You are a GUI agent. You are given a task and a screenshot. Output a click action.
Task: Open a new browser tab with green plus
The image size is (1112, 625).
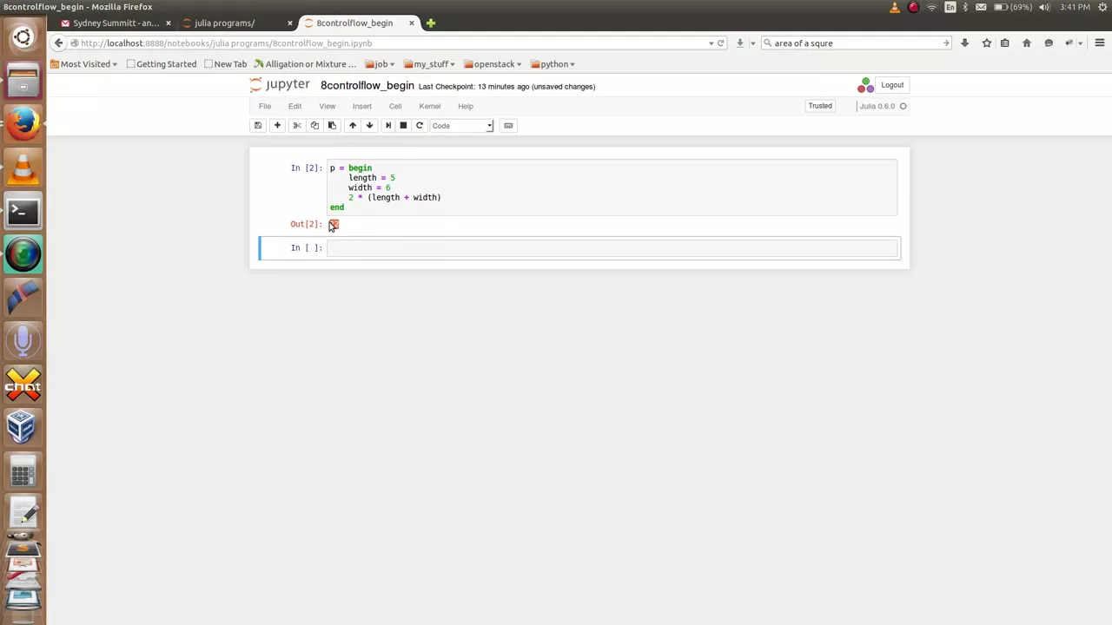(x=430, y=23)
